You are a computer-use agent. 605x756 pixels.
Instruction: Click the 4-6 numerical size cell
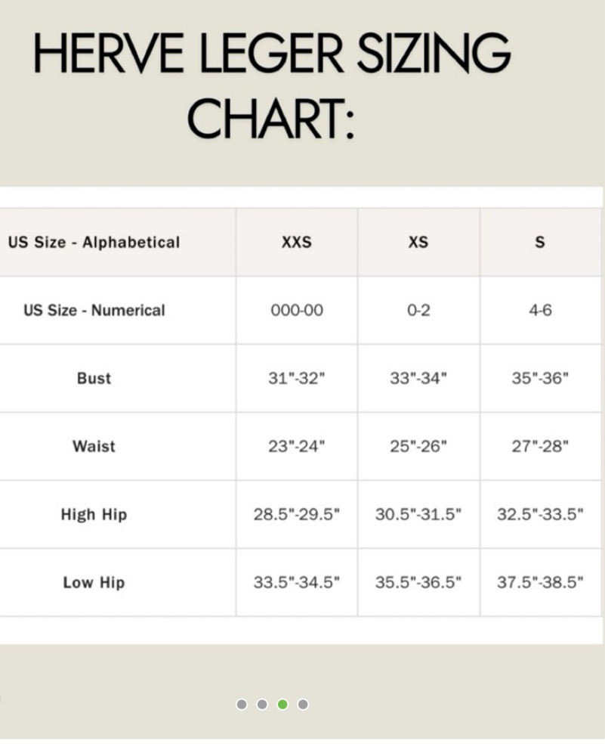click(x=540, y=311)
